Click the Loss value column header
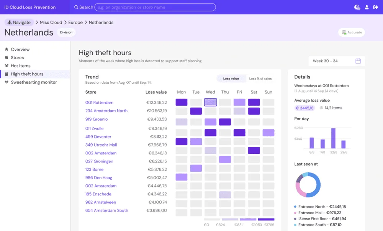This screenshot has width=383, height=231. [x=156, y=92]
